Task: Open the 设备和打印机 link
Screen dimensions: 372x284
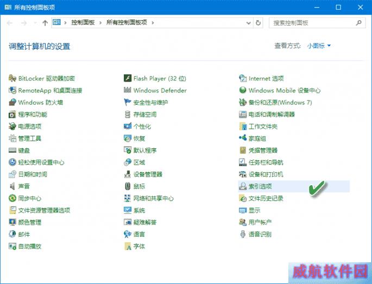Action: pos(266,174)
